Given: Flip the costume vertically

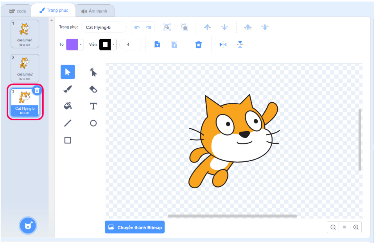Looking at the screenshot, I should [x=240, y=45].
